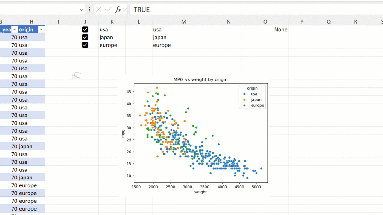Click the blue usa legend marker
This screenshot has height=215, width=383.
click(244, 94)
